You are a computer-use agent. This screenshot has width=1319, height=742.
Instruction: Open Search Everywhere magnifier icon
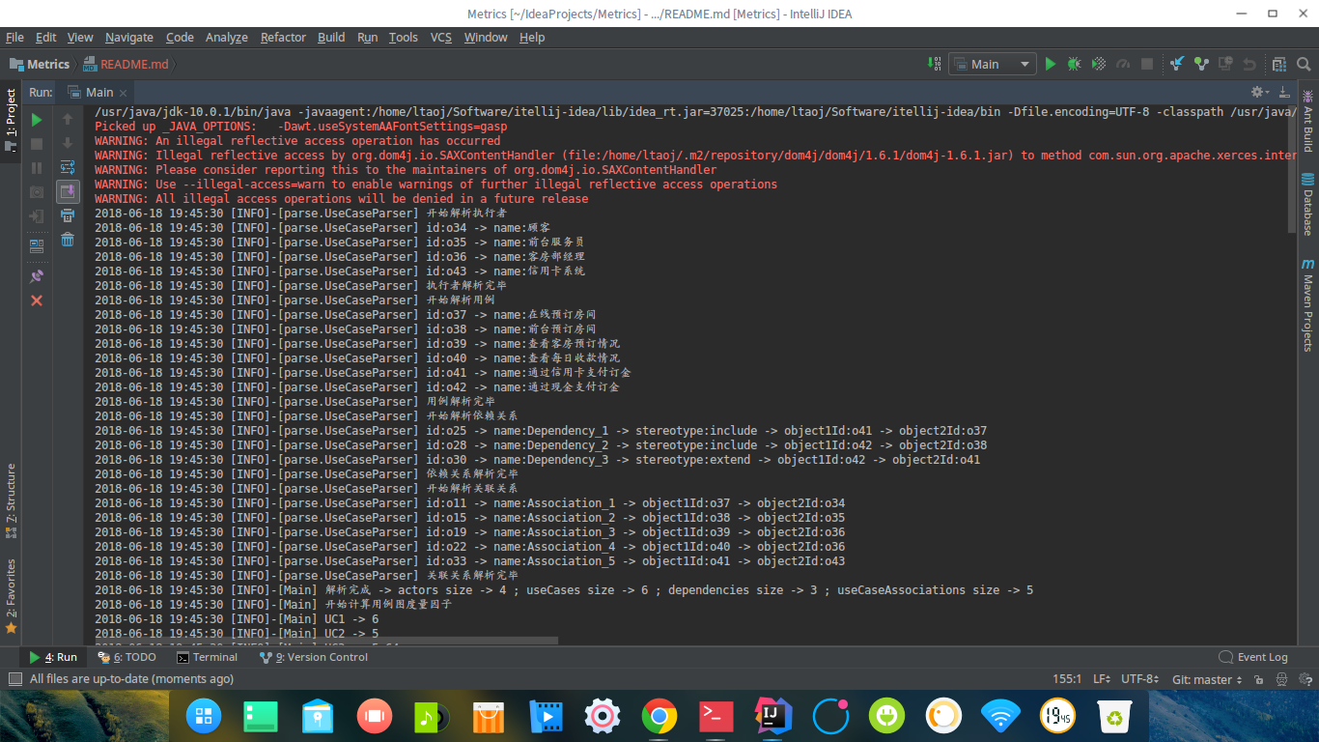(x=1304, y=64)
